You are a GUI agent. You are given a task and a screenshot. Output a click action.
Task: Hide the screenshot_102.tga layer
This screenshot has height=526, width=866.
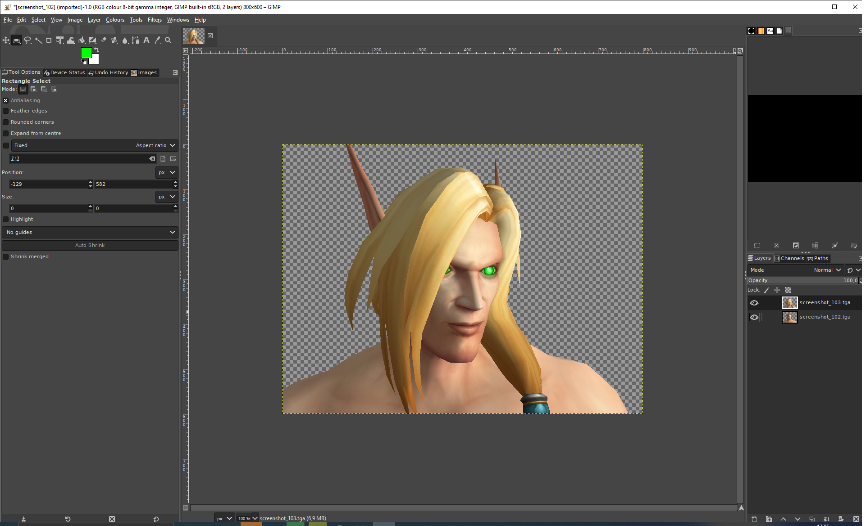click(754, 317)
